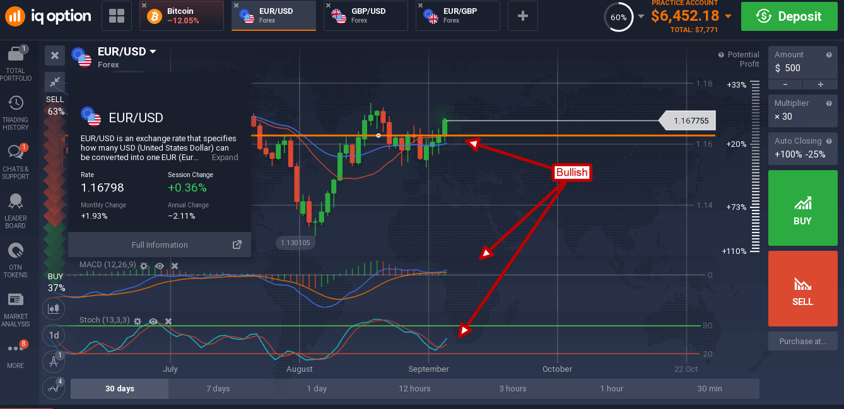Screen dimensions: 844x409
Task: Click the green Deposit button
Action: [x=789, y=16]
